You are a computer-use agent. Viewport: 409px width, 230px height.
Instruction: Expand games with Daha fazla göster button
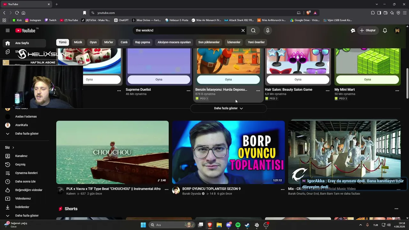[x=228, y=108]
